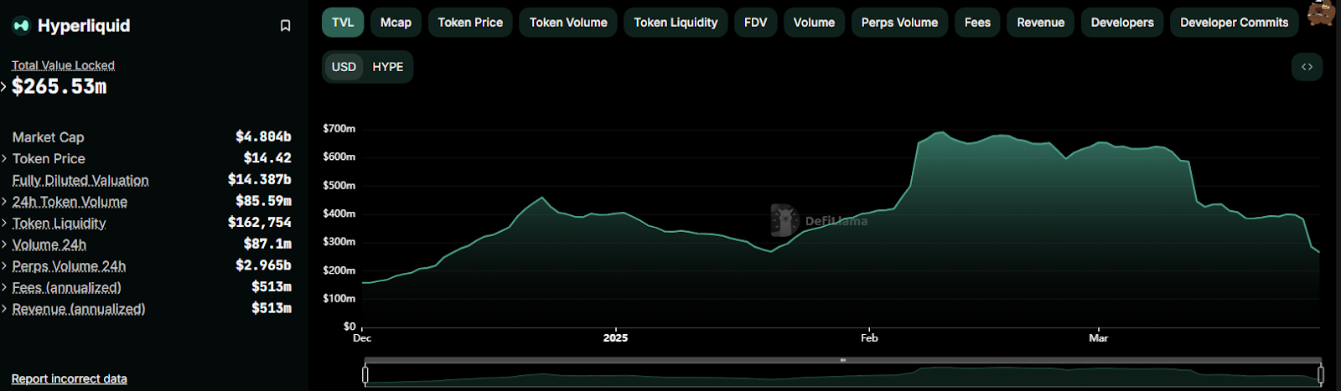This screenshot has height=391, width=1341.
Task: Click the $700m y-axis label
Action: point(339,129)
